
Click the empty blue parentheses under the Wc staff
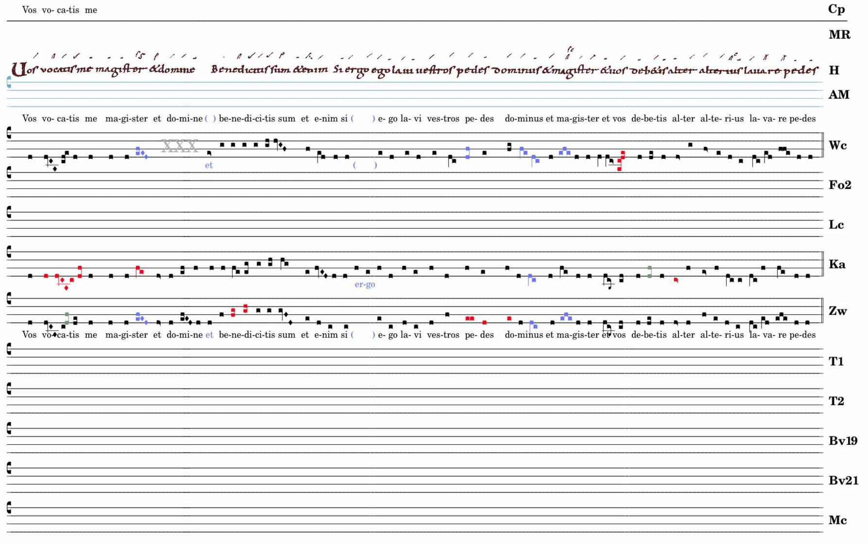pos(364,166)
